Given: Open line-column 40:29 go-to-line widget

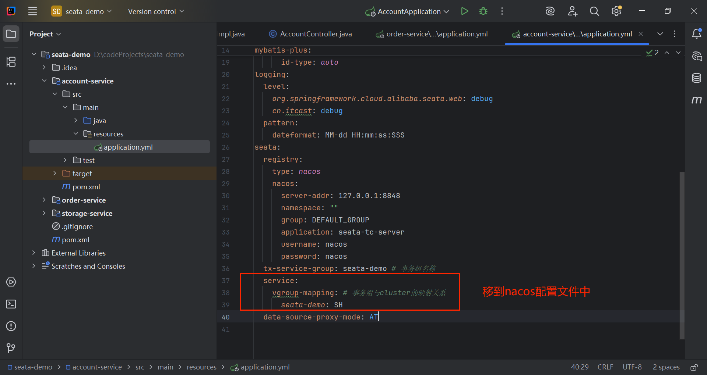Looking at the screenshot, I should [x=580, y=367].
